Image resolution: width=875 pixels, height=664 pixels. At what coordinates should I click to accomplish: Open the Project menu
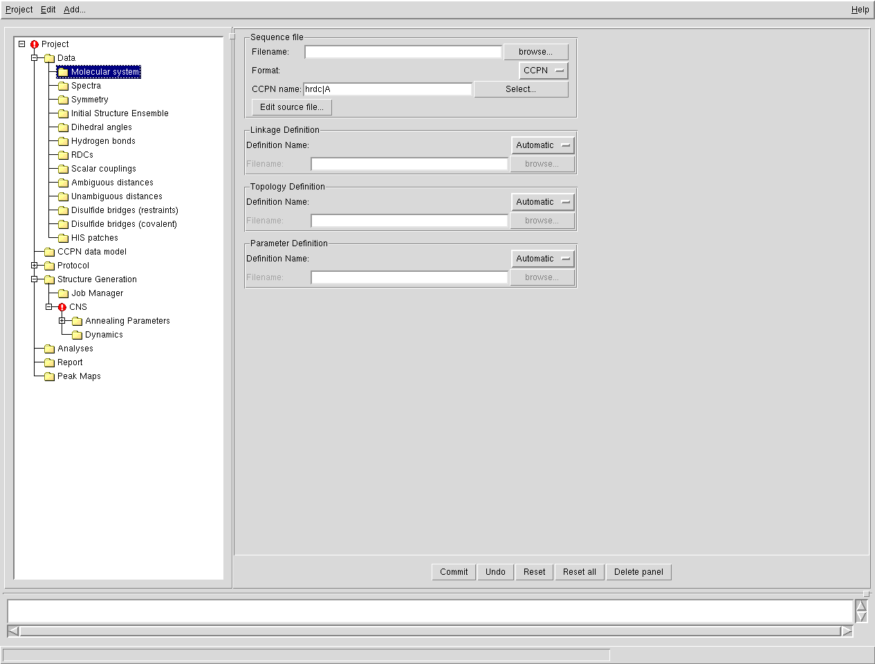tap(19, 10)
